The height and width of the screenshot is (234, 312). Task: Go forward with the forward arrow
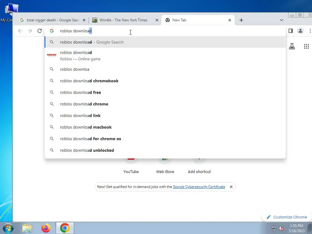tap(30, 31)
